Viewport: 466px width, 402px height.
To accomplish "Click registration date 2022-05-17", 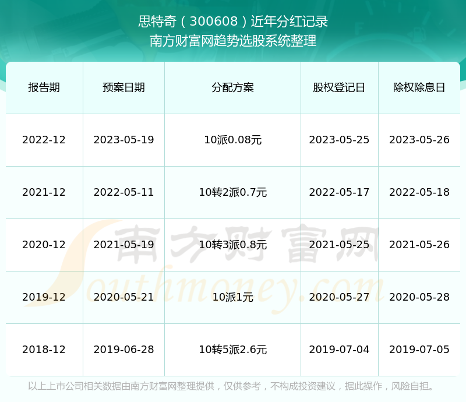I will (x=339, y=192).
